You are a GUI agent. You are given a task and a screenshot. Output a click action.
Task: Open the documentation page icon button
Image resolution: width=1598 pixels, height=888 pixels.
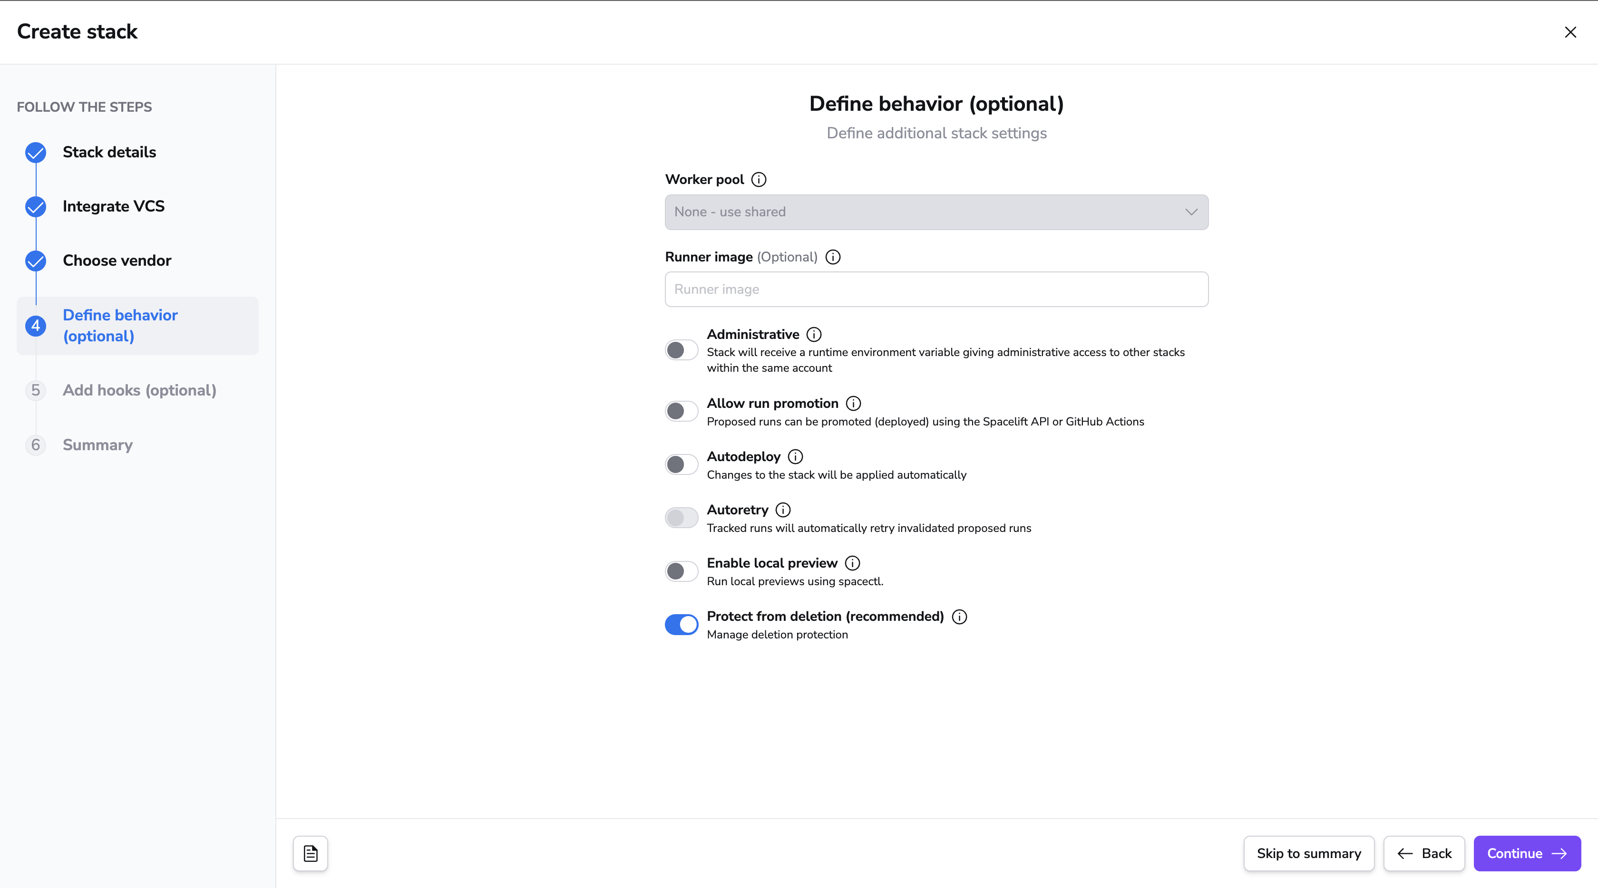tap(311, 854)
